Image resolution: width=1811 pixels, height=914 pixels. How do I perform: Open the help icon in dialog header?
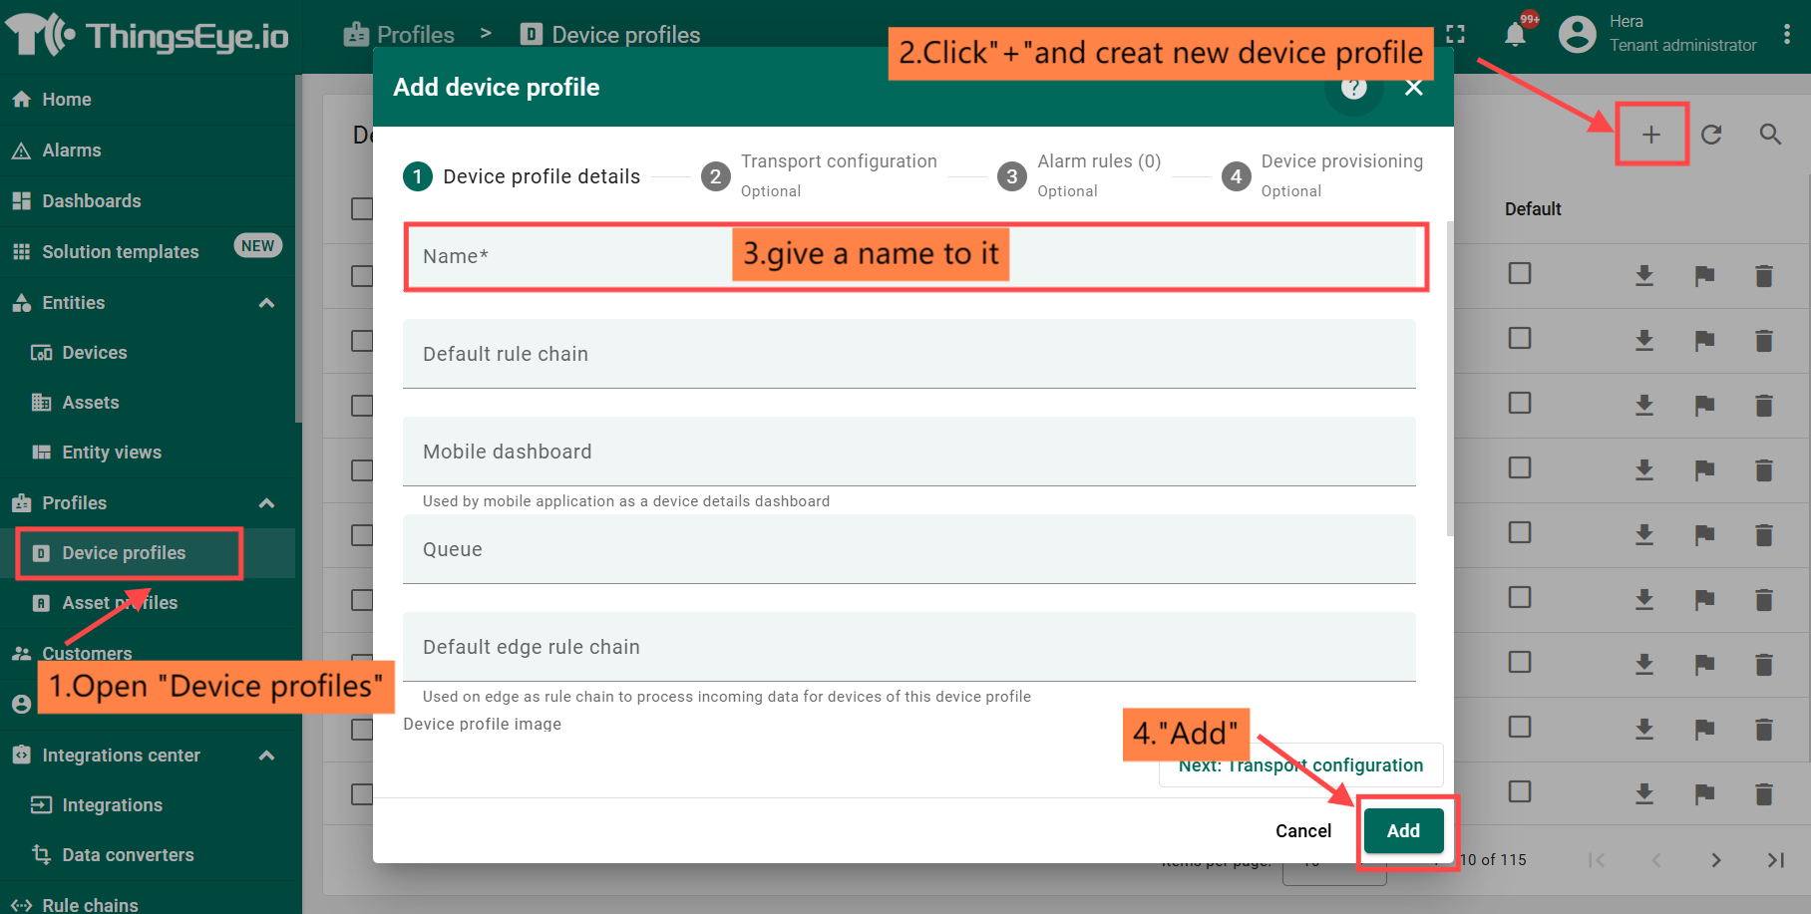tap(1353, 88)
